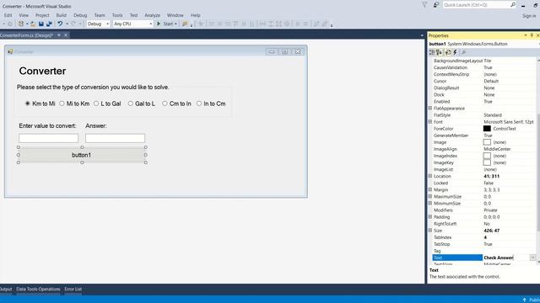540x303 pixels.
Task: Click the ForeColor black color swatch
Action: 487,129
